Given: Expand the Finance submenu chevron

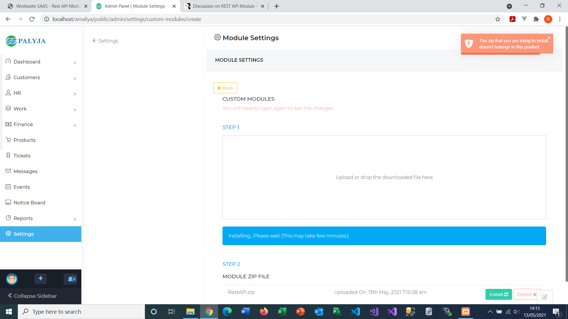Looking at the screenshot, I should tap(75, 125).
